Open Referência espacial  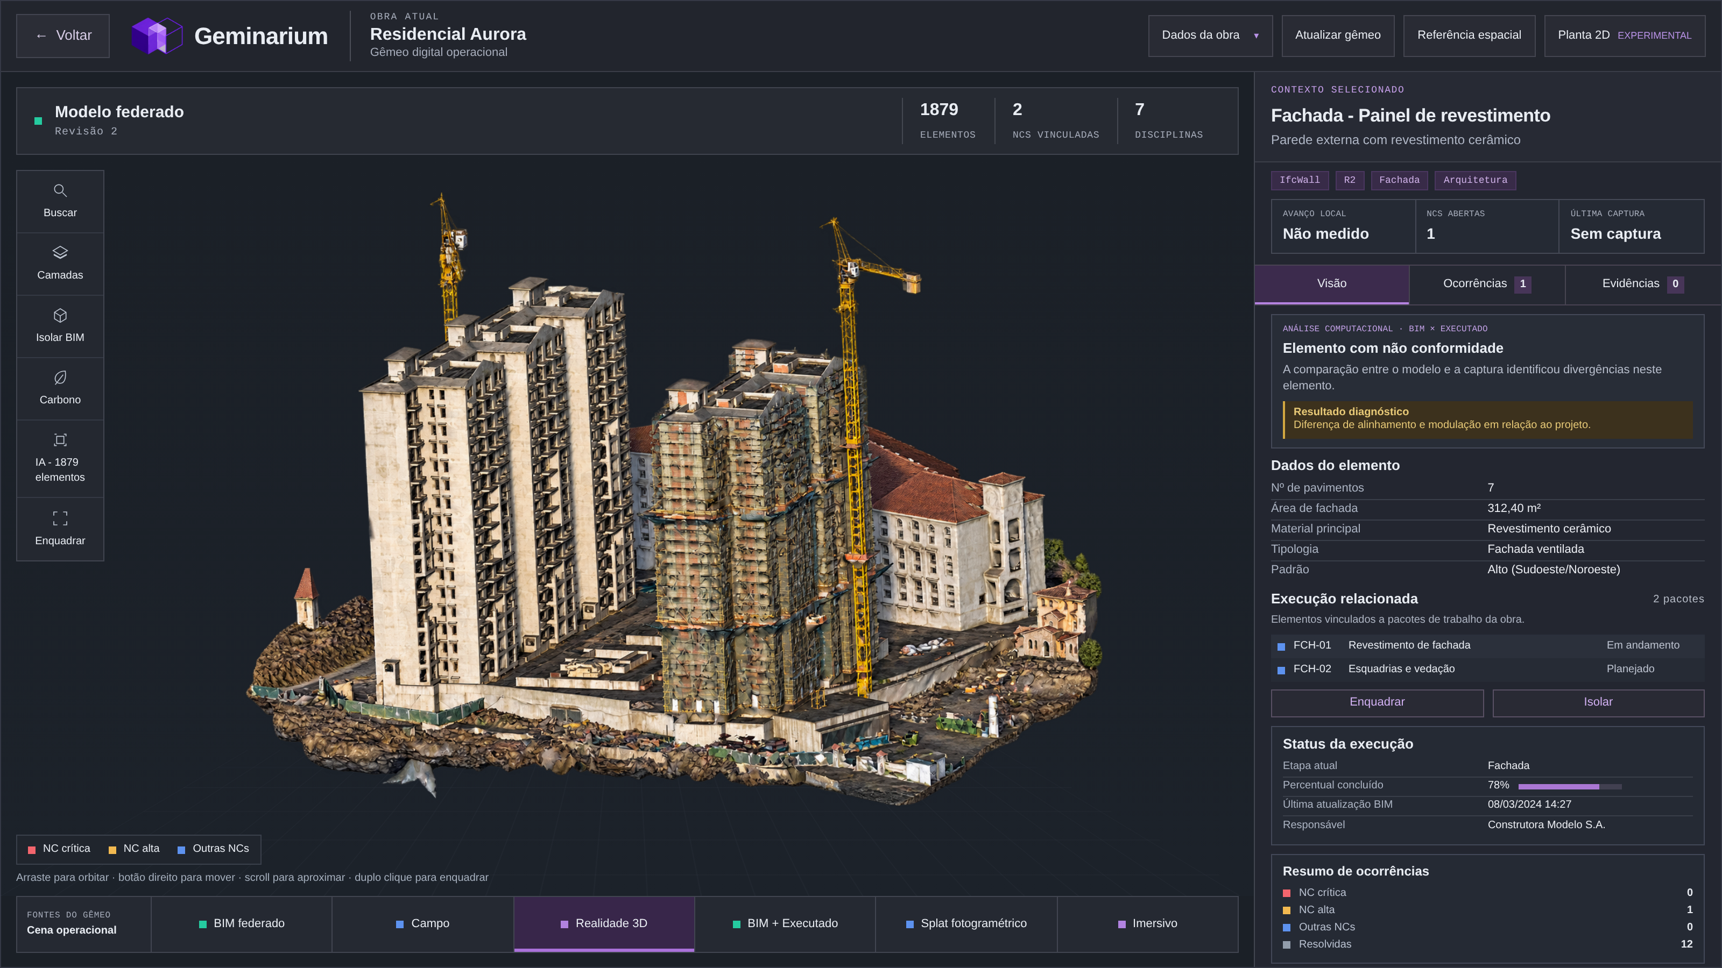1469,35
